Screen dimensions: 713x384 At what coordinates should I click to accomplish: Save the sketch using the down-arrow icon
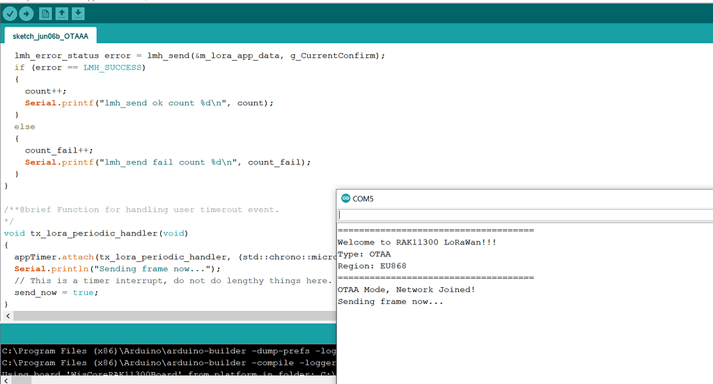78,14
